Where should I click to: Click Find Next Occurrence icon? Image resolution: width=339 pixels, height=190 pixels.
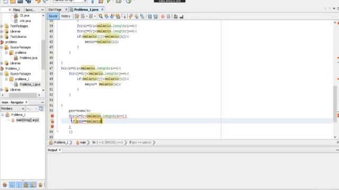(112, 16)
